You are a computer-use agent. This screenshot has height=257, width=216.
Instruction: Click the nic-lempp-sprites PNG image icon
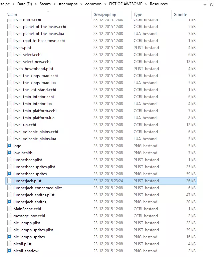click(9, 237)
